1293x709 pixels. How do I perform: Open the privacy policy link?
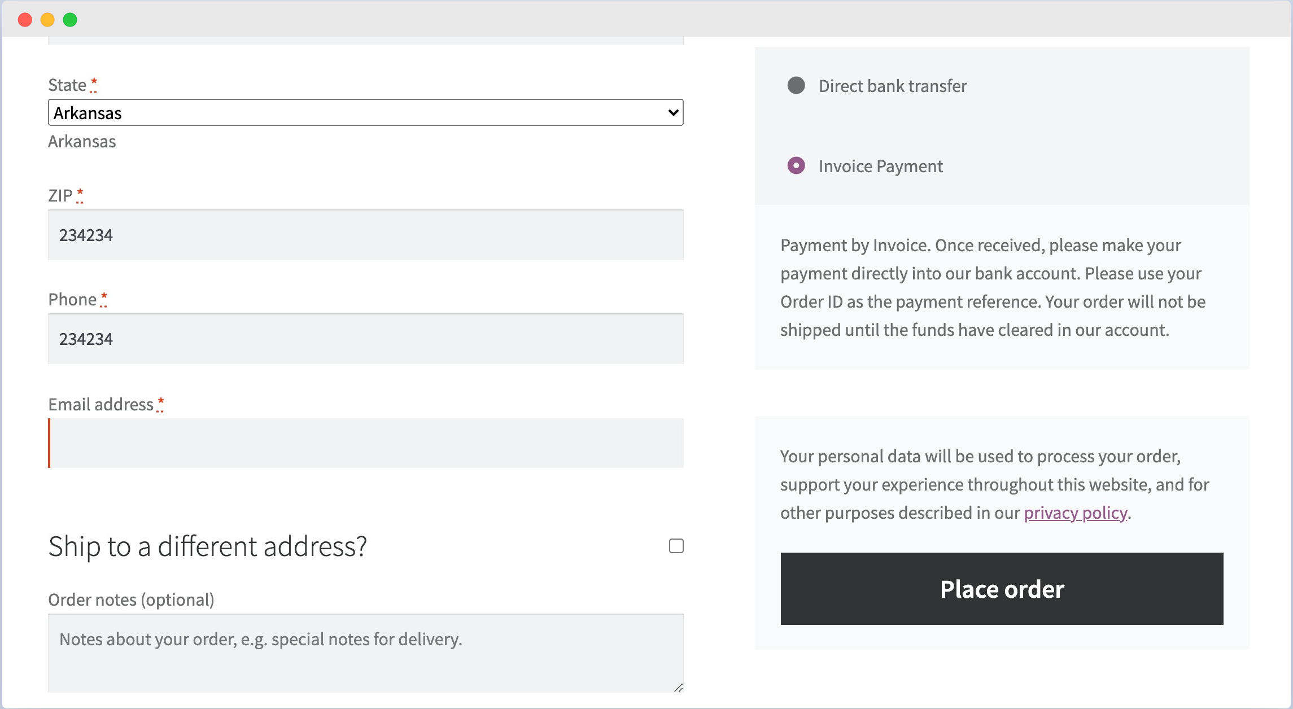pyautogui.click(x=1074, y=513)
